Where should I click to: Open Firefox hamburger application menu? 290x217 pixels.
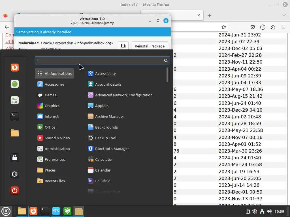283,27
